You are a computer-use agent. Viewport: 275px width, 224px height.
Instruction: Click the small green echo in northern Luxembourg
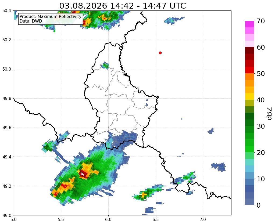click(x=106, y=66)
